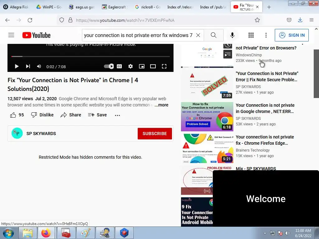The width and height of the screenshot is (319, 239).
Task: Open the 'Mix - SP SKYWARDS' title
Action: coord(256,168)
